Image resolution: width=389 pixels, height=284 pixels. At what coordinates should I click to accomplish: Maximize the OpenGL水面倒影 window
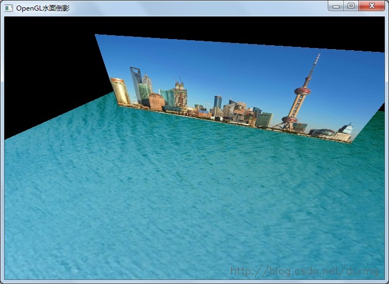[x=351, y=6]
